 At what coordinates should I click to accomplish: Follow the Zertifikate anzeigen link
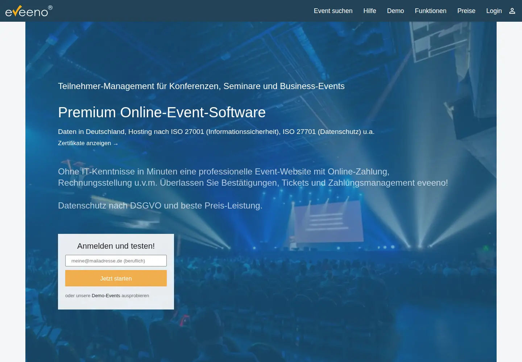88,143
